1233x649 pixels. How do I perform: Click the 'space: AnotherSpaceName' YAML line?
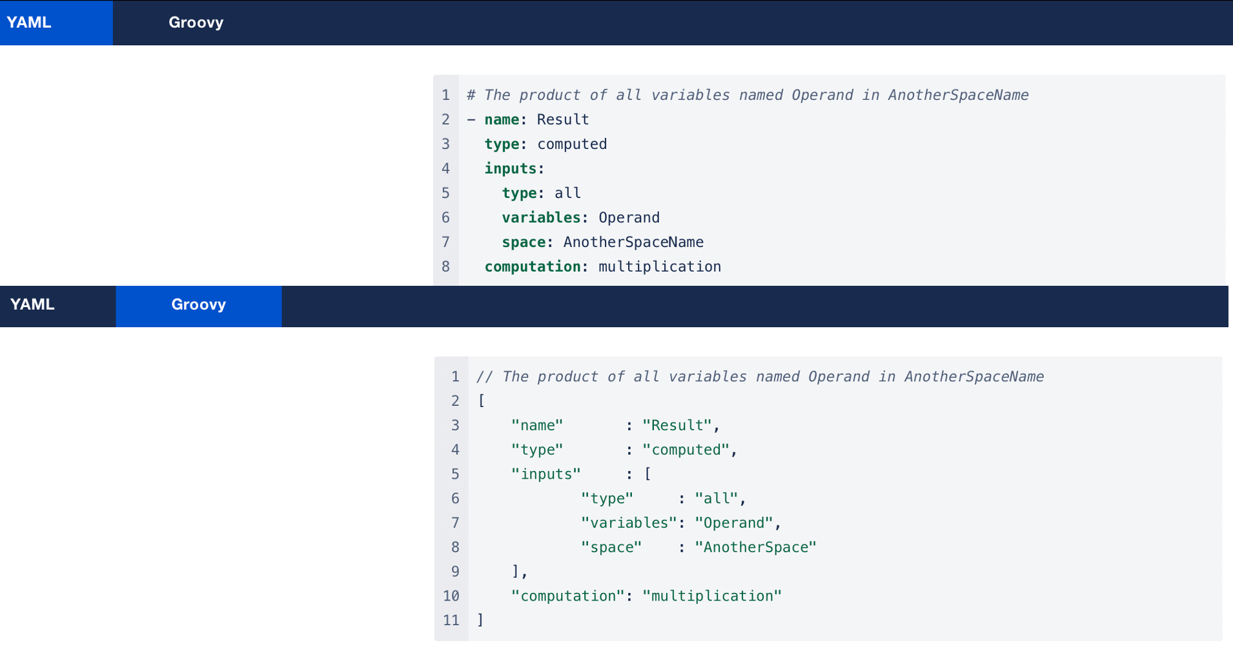[602, 242]
